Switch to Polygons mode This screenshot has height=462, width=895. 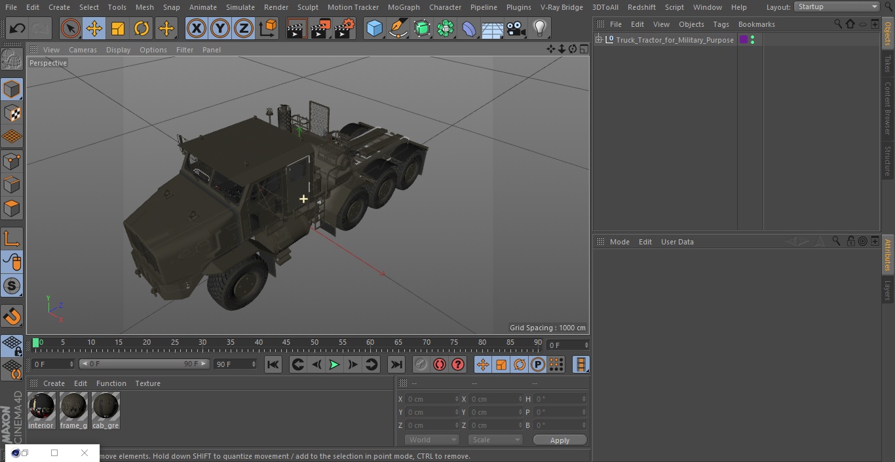[x=12, y=208]
